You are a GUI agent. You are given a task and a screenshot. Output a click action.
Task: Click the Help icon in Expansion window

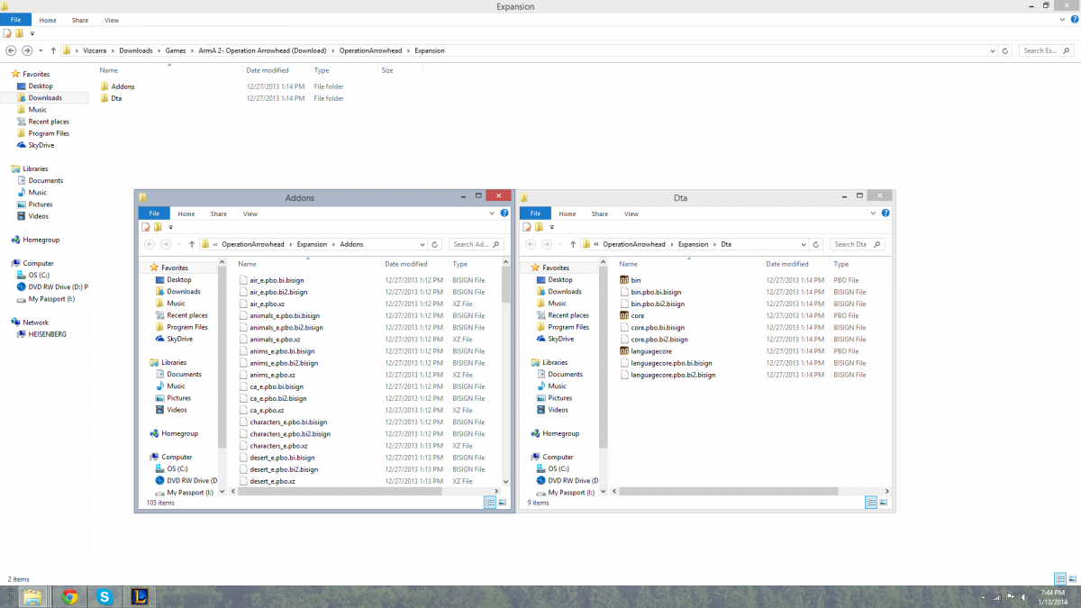pyautogui.click(x=1073, y=20)
